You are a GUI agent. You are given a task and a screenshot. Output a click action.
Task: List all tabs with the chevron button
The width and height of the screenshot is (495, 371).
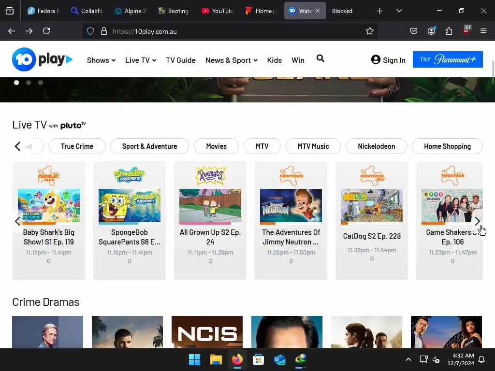pyautogui.click(x=399, y=11)
